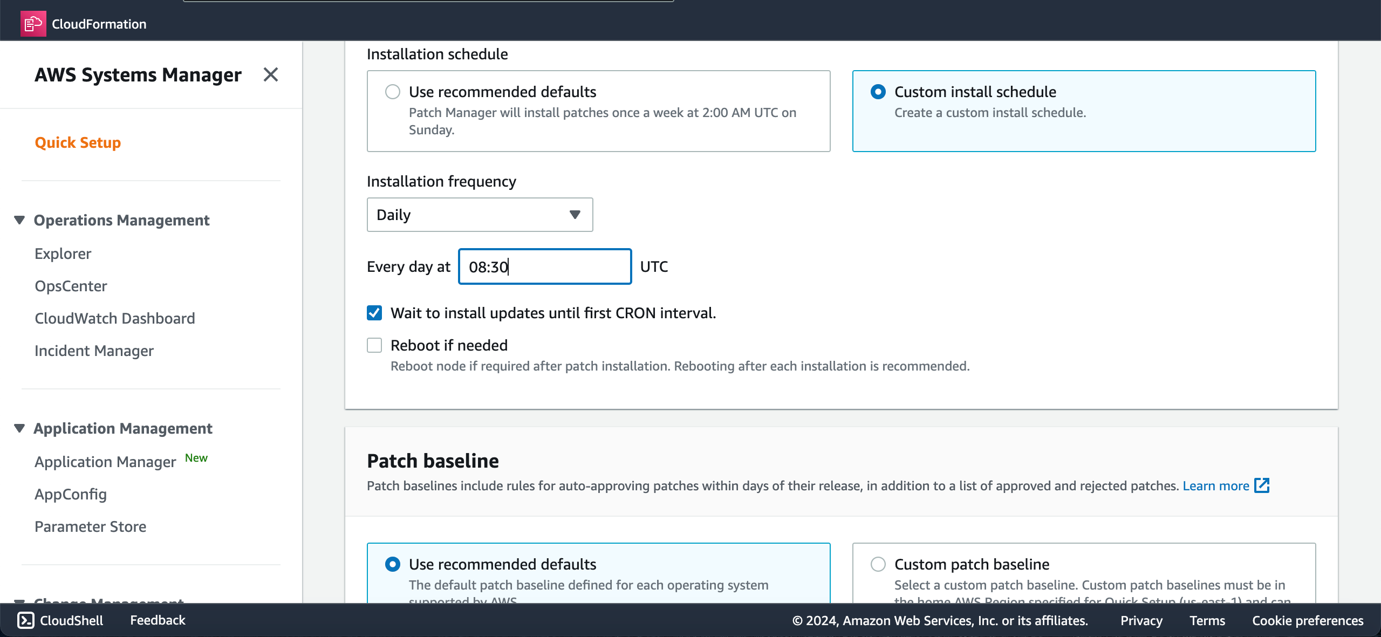
Task: Open the Installation frequency Daily dropdown
Action: 480,215
